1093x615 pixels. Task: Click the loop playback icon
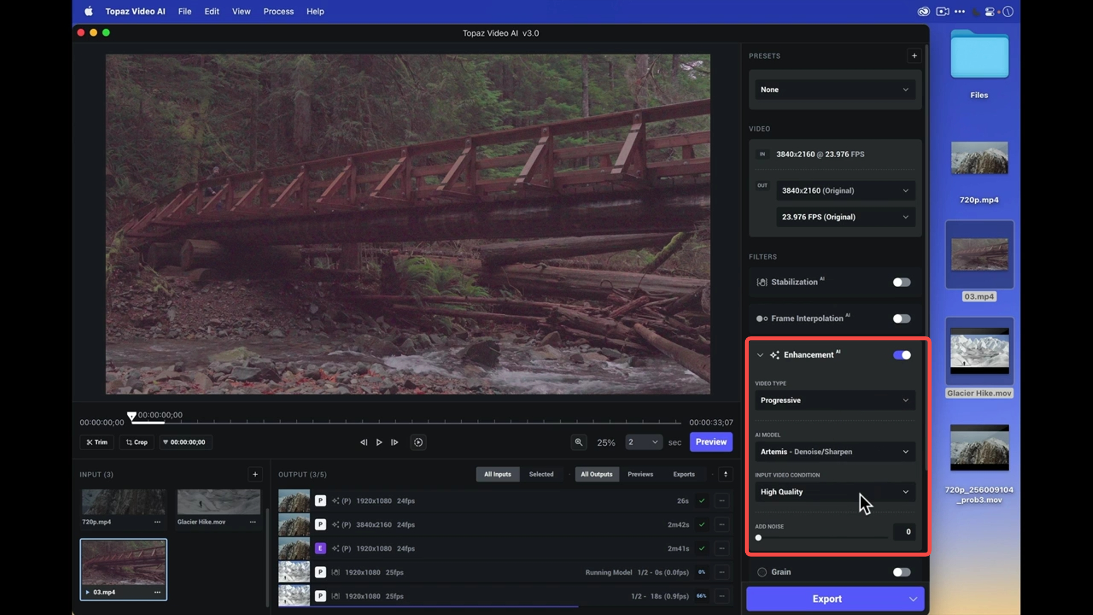pyautogui.click(x=418, y=442)
